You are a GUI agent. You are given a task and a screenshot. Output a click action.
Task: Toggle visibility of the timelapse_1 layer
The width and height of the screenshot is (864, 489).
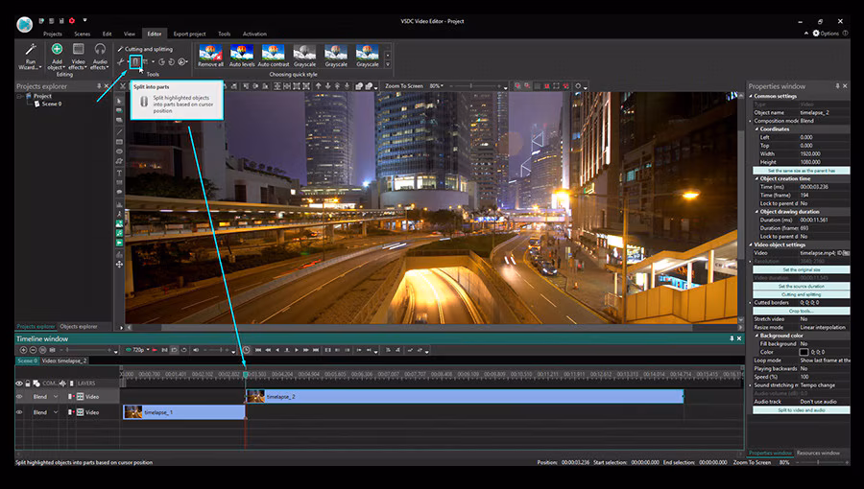click(x=19, y=412)
